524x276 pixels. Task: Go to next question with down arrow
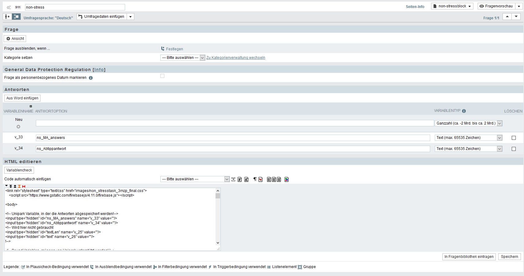pyautogui.click(x=516, y=17)
